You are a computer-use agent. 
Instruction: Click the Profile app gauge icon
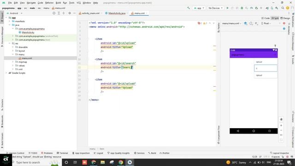pyautogui.click(x=252, y=8)
